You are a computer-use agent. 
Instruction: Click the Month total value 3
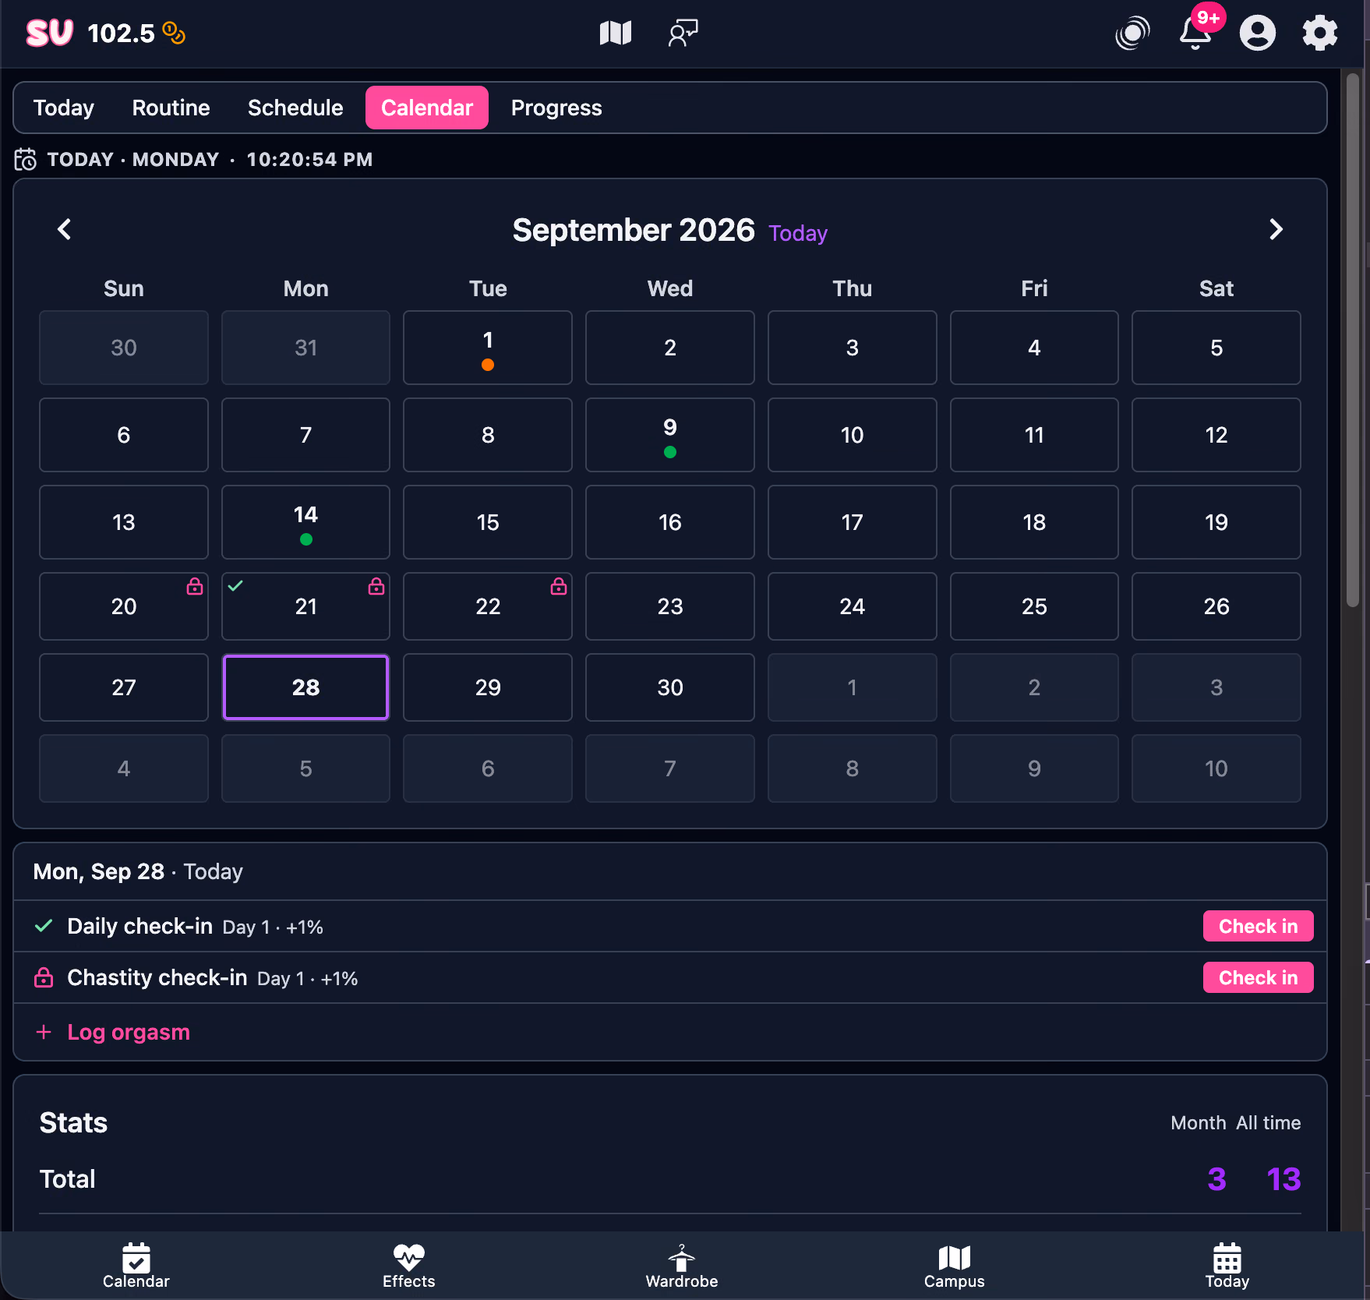coord(1216,1179)
